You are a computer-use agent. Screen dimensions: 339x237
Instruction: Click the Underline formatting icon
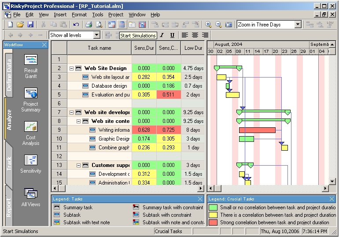pos(172,35)
